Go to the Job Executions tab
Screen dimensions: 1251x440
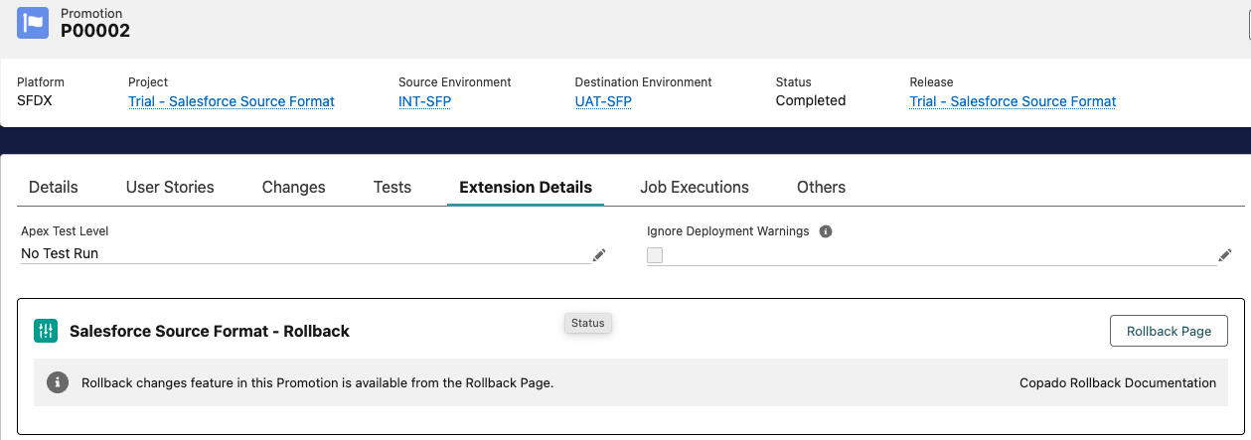[x=695, y=187]
